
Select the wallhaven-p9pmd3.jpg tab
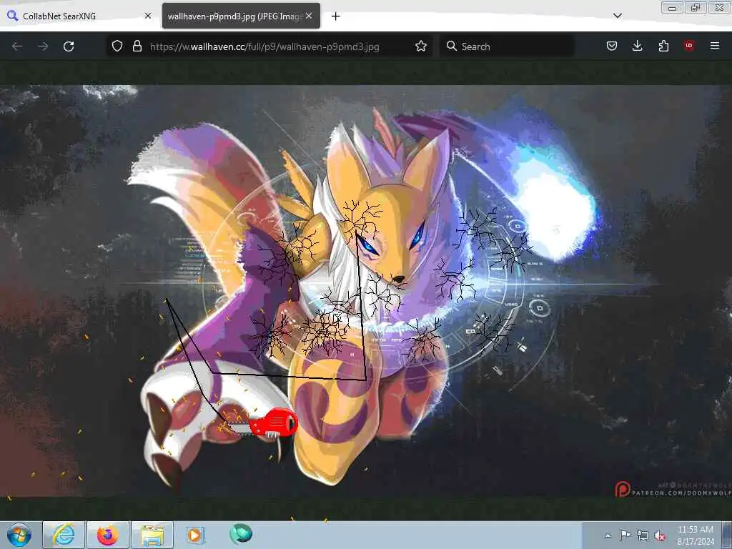pos(241,16)
